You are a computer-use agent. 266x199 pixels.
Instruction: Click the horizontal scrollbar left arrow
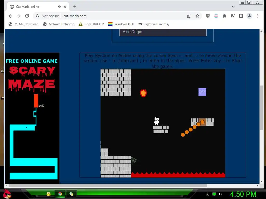tap(6, 186)
